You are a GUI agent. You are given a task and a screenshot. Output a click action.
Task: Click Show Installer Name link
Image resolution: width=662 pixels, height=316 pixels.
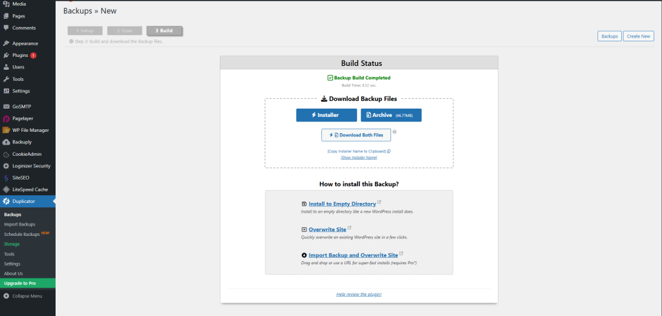359,158
